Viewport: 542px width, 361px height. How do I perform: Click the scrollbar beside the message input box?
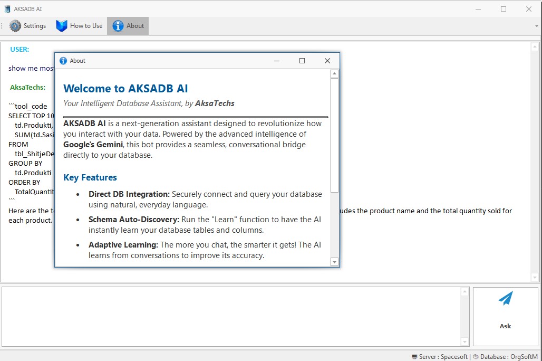[465, 316]
